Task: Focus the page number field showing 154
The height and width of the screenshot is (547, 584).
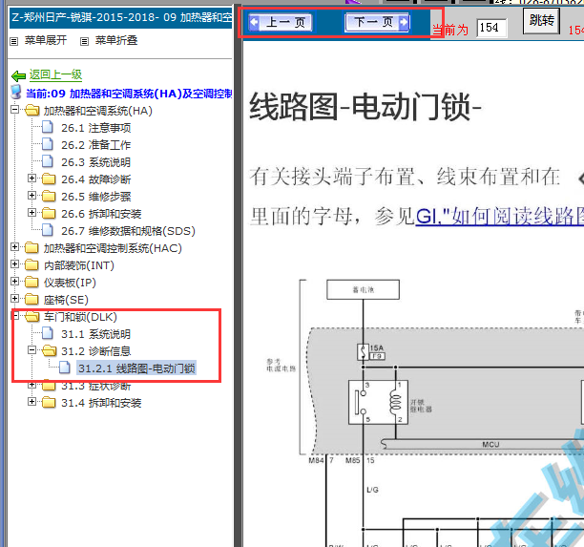Action: coord(491,28)
